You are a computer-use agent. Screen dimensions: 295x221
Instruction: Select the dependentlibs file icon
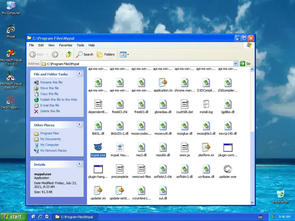[x=98, y=104]
